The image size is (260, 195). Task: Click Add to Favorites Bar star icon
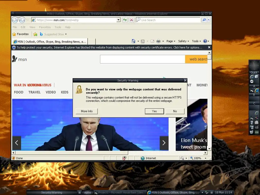[35, 34]
